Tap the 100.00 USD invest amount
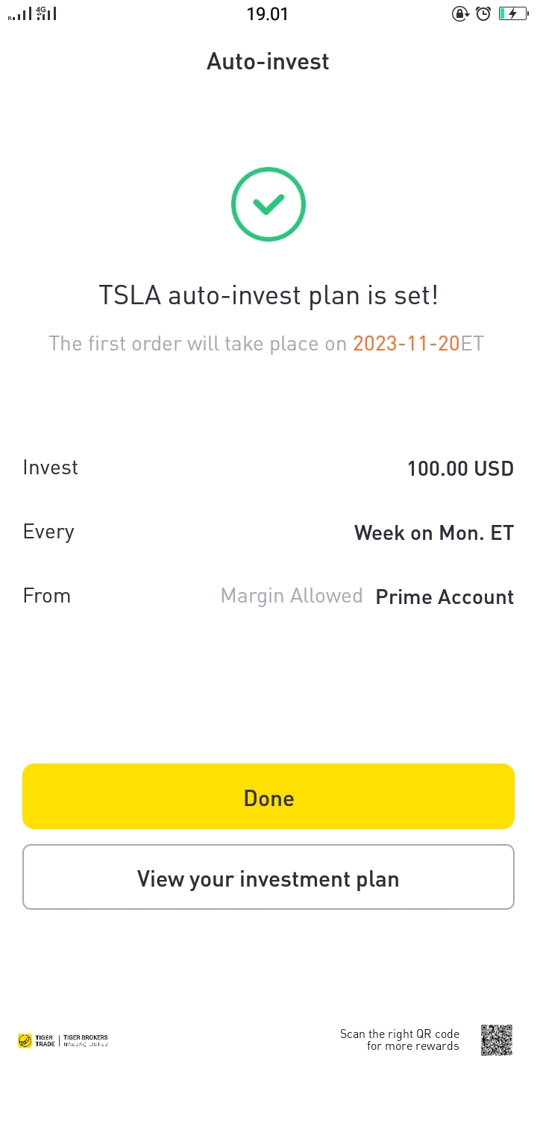 (x=460, y=468)
